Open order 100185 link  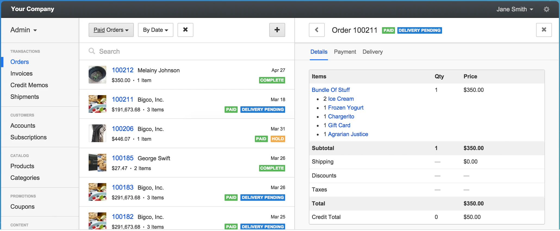(123, 158)
